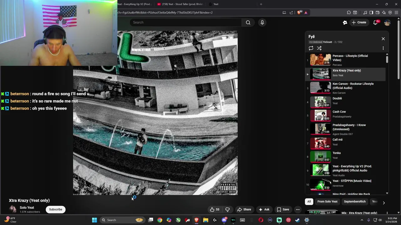Click the YouTube search magnifier button
Viewport: 401px width, 225px height.
point(248,22)
